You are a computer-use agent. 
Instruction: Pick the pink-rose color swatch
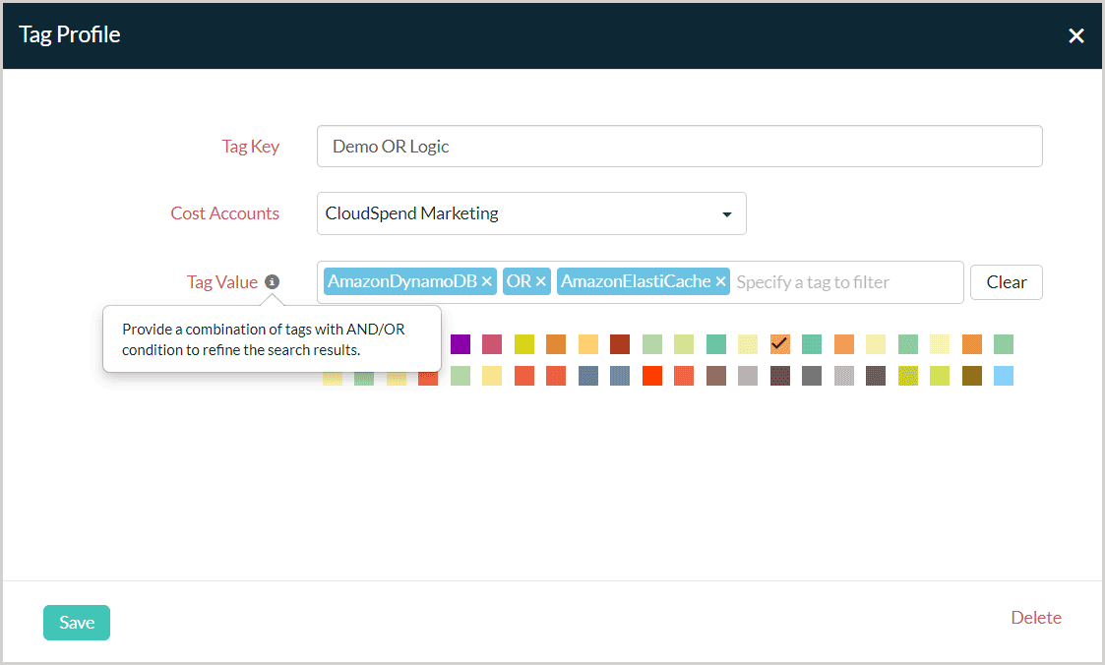coord(492,344)
